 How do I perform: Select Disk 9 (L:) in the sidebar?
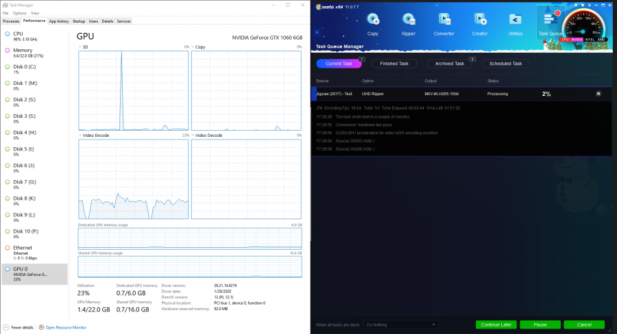tap(35, 218)
